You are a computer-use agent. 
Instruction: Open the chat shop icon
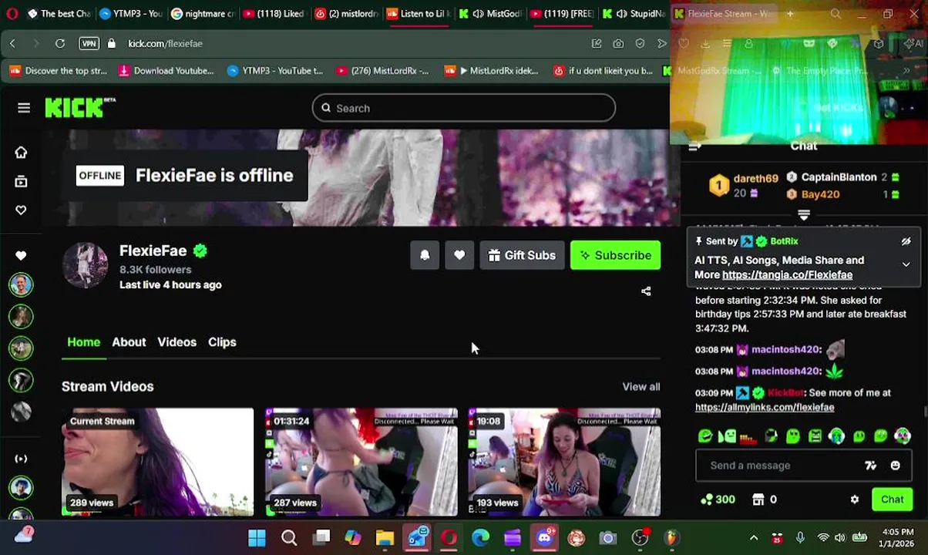(x=758, y=499)
